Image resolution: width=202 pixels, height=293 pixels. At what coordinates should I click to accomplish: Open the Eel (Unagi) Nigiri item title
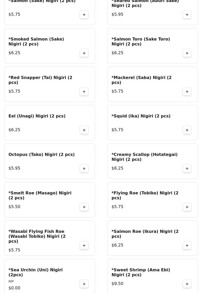[37, 116]
